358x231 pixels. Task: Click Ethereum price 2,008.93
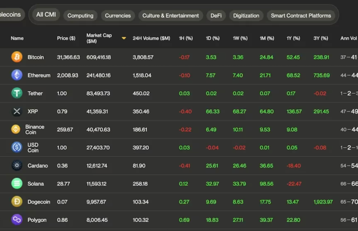[68, 75]
